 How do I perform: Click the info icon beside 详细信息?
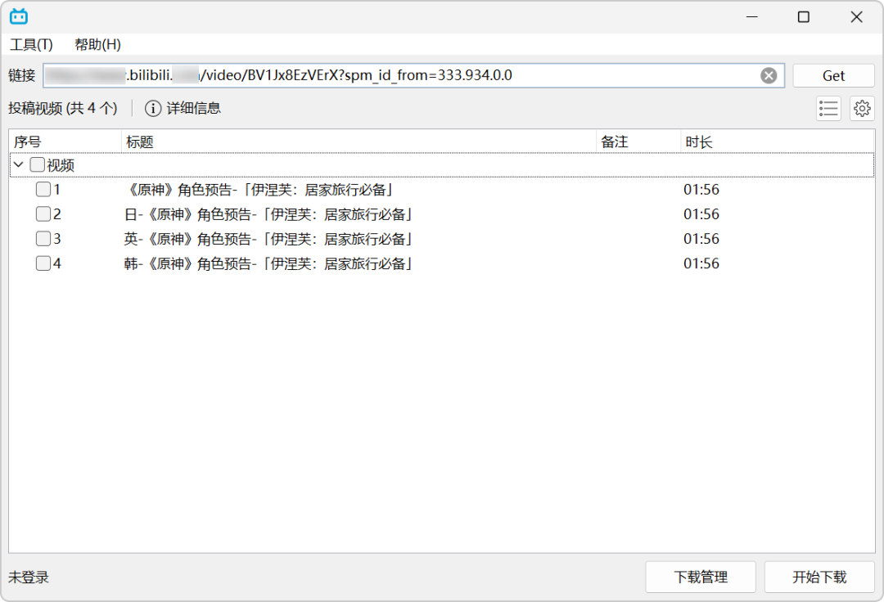tap(153, 108)
